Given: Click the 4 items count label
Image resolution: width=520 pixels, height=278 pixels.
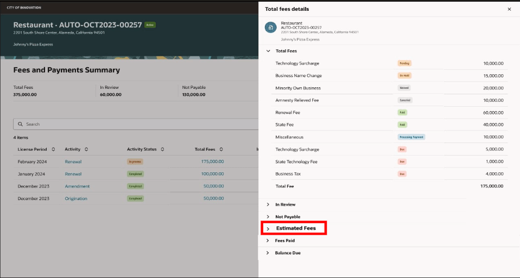Looking at the screenshot, I should [21, 138].
